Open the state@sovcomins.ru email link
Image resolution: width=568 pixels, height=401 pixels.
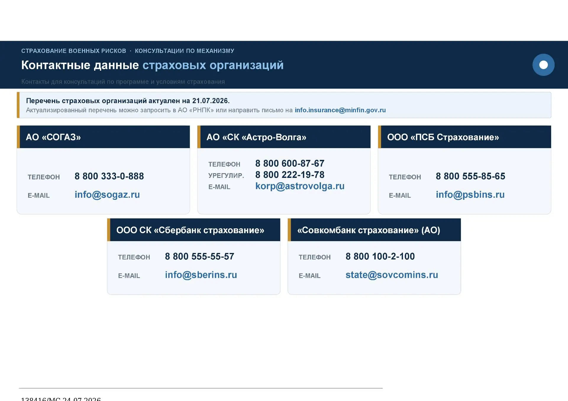[392, 275]
